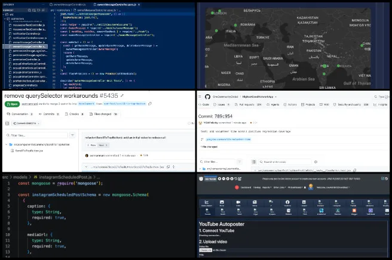Open the Reports dropdown in the dashboard navbar
Viewport: 392px width, 260px height.
(x=267, y=187)
